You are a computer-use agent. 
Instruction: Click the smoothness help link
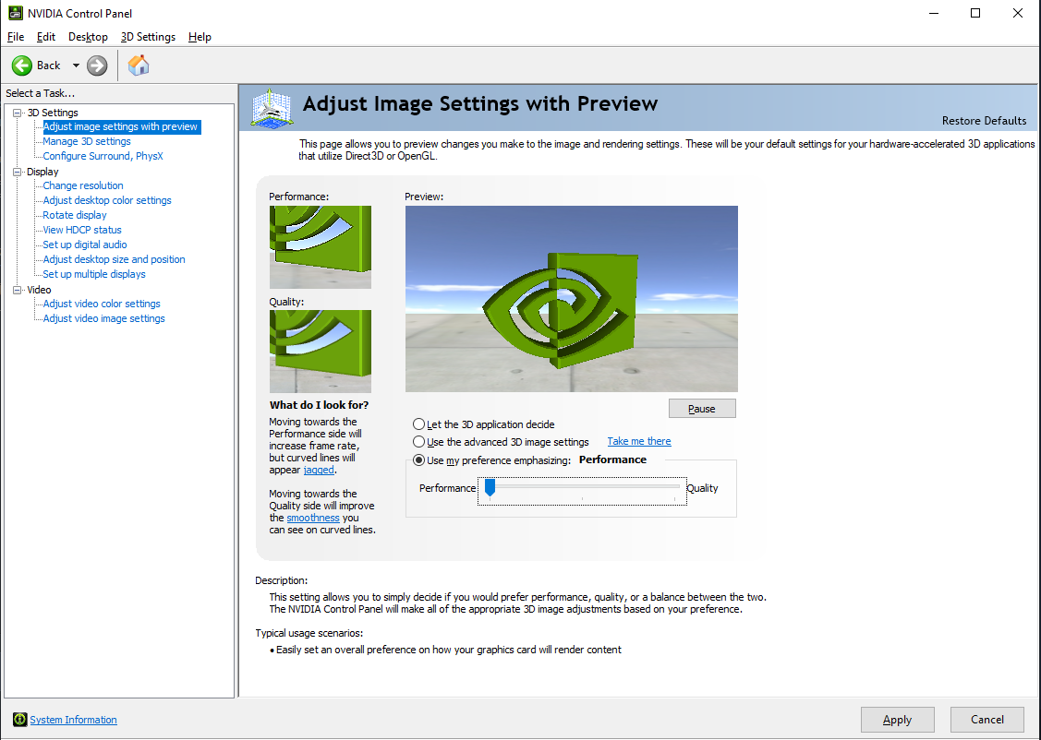[313, 518]
